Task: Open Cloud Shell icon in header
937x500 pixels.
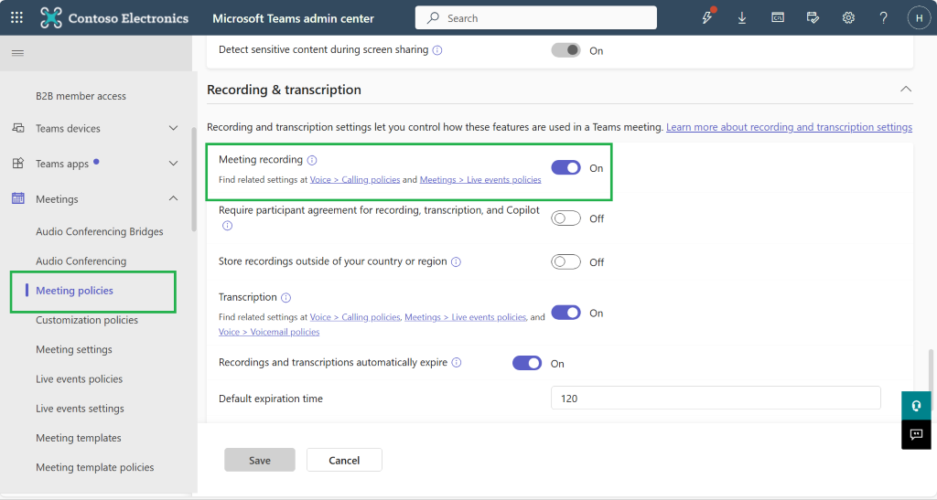Action: 778,18
